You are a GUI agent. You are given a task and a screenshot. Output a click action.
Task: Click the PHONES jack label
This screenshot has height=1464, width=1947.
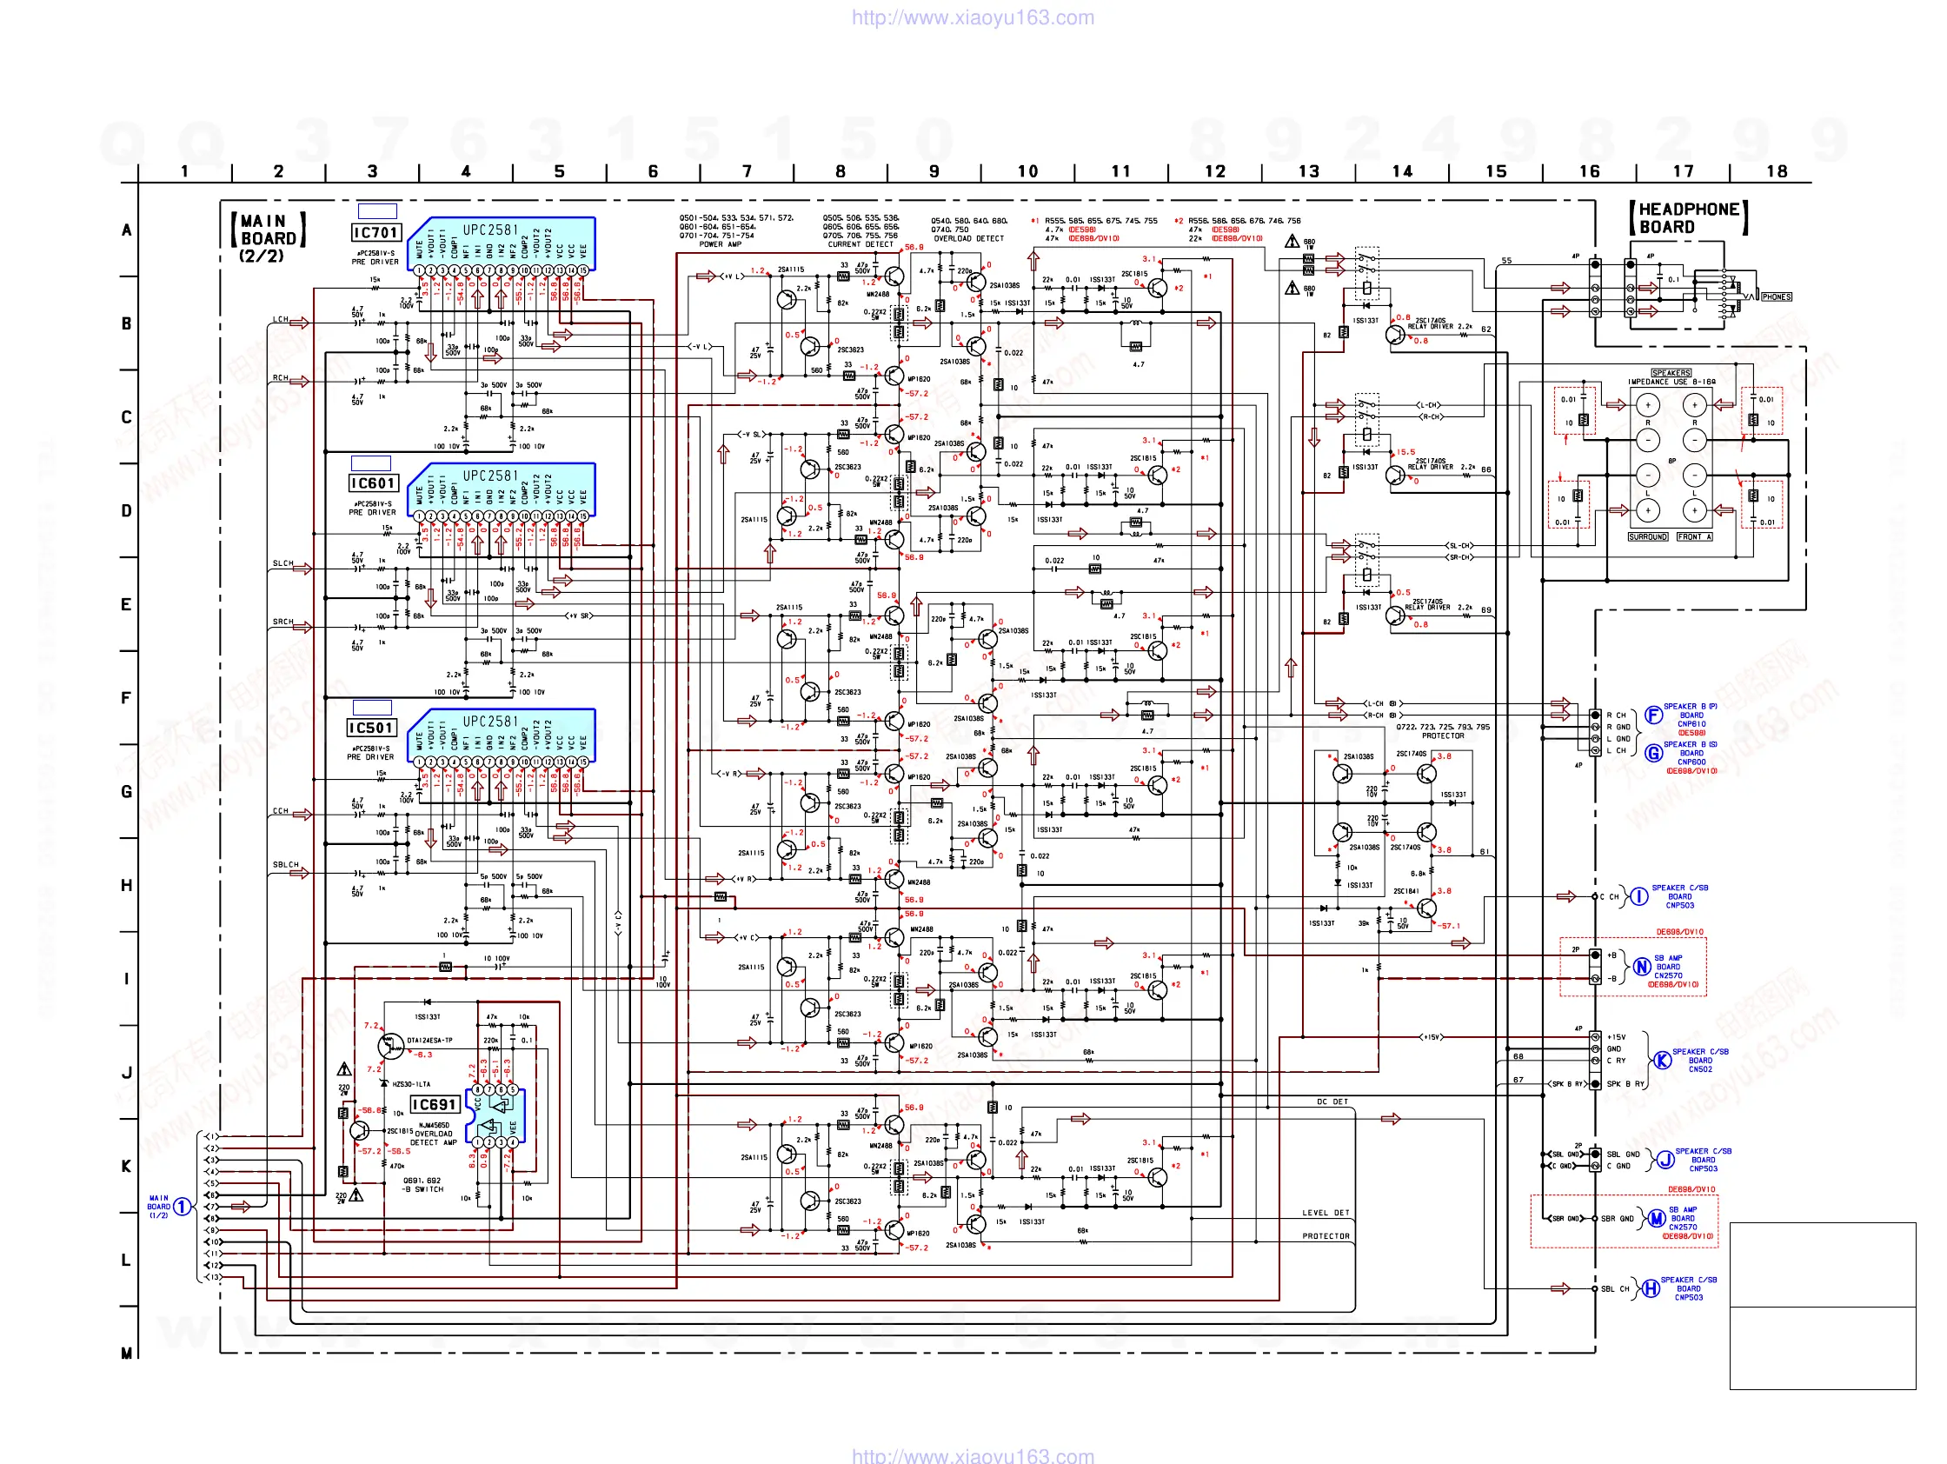pyautogui.click(x=1777, y=296)
